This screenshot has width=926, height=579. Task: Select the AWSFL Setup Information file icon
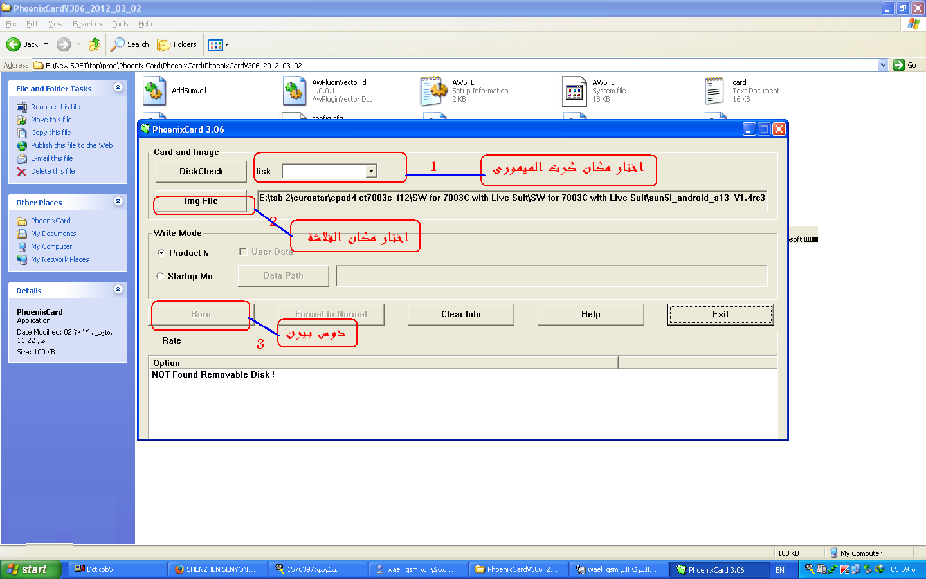coord(434,91)
